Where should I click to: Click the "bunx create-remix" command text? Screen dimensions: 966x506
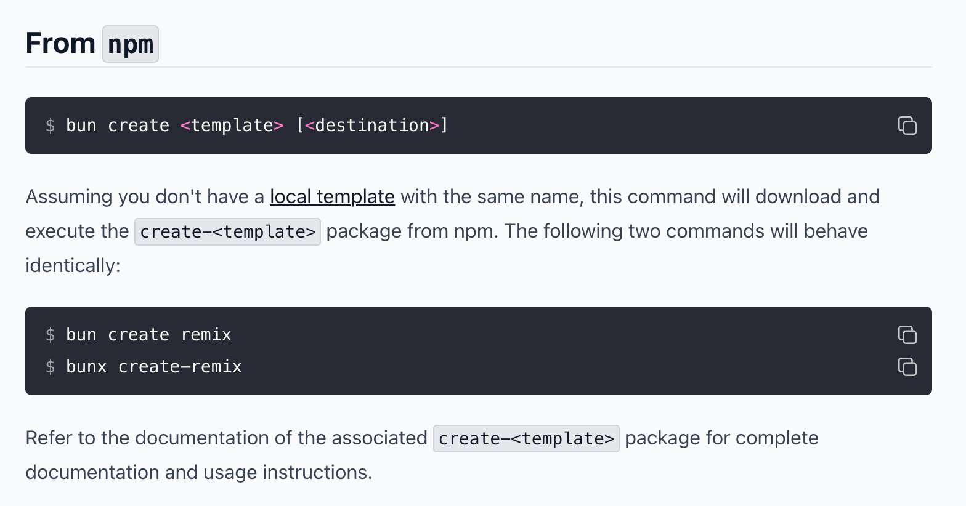click(154, 367)
